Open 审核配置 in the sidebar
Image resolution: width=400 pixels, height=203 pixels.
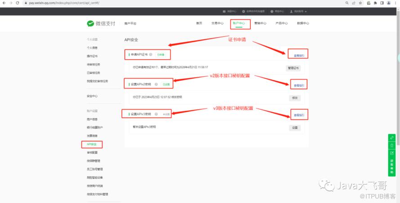(x=92, y=153)
